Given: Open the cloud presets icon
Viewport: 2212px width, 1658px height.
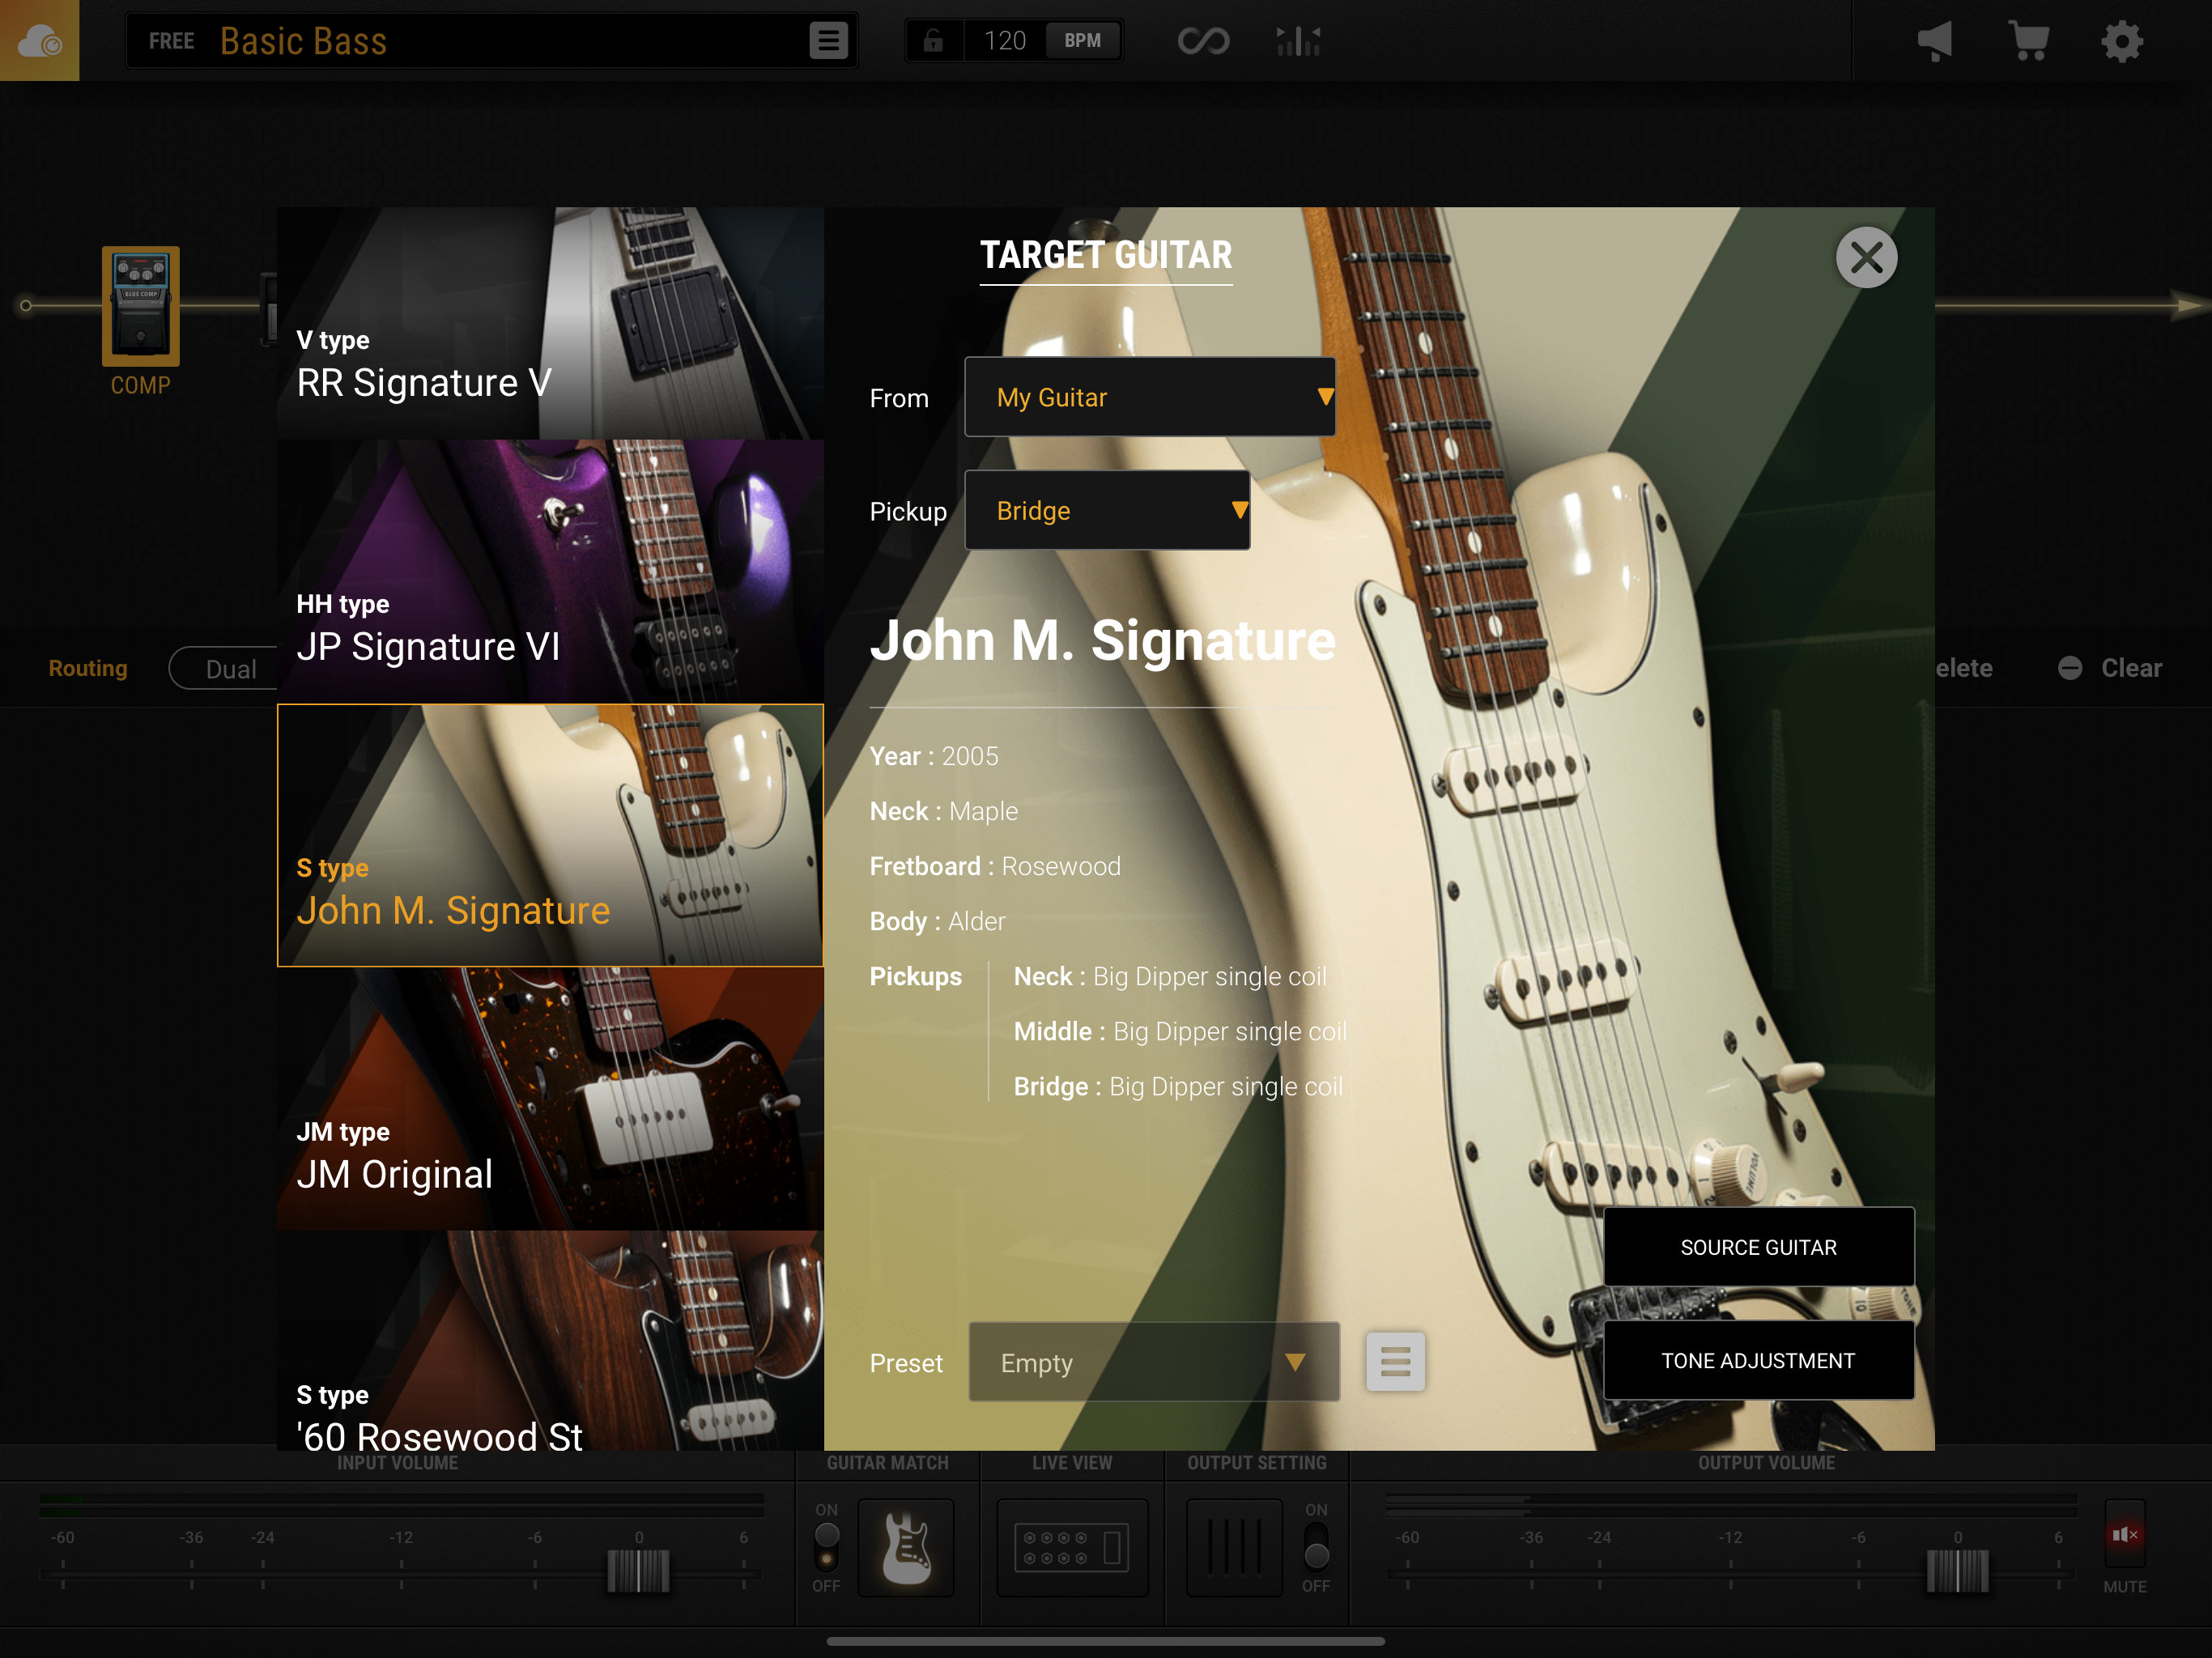Looking at the screenshot, I should (x=40, y=40).
